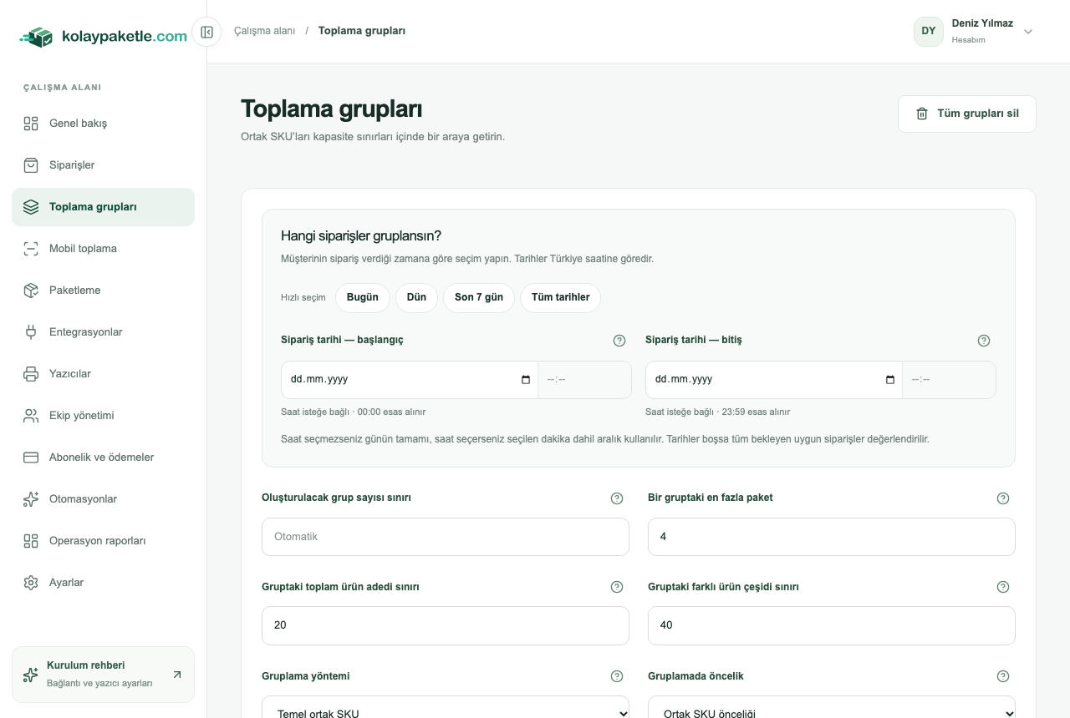Collapse the sidebar with the panel toggle icon
Image resolution: width=1070 pixels, height=718 pixels.
pyautogui.click(x=206, y=32)
